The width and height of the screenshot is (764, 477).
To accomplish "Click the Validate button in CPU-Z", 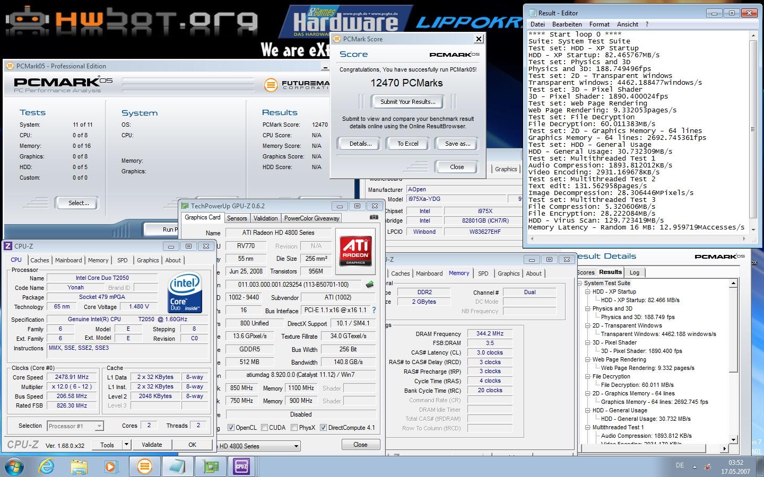I will pyautogui.click(x=152, y=445).
